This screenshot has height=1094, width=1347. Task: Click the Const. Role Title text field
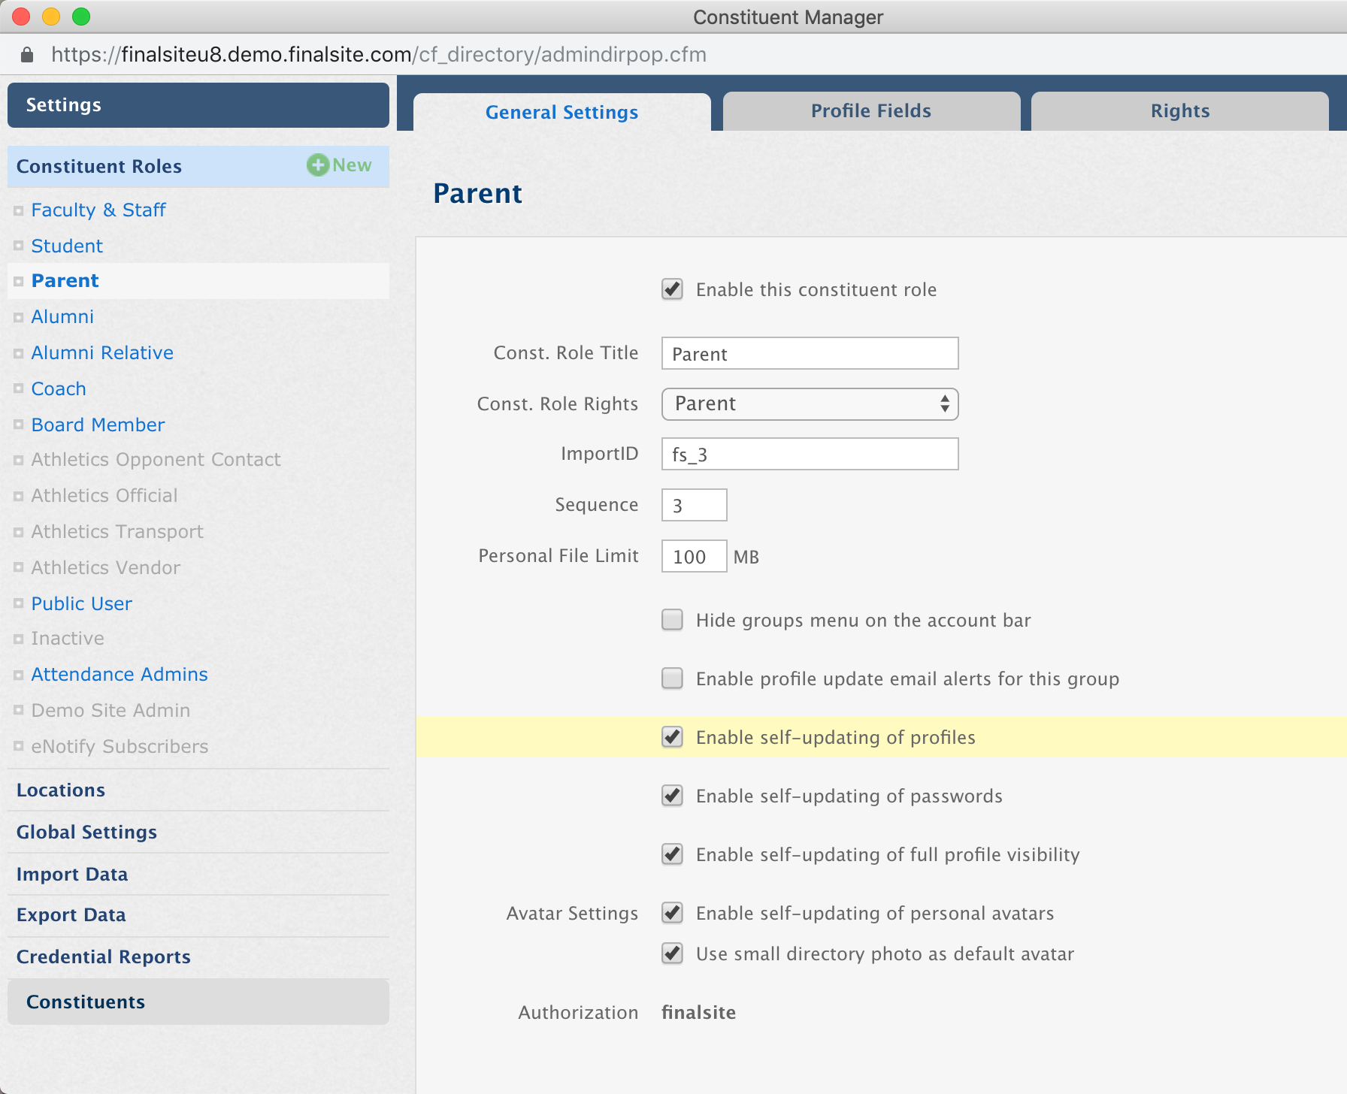point(810,353)
